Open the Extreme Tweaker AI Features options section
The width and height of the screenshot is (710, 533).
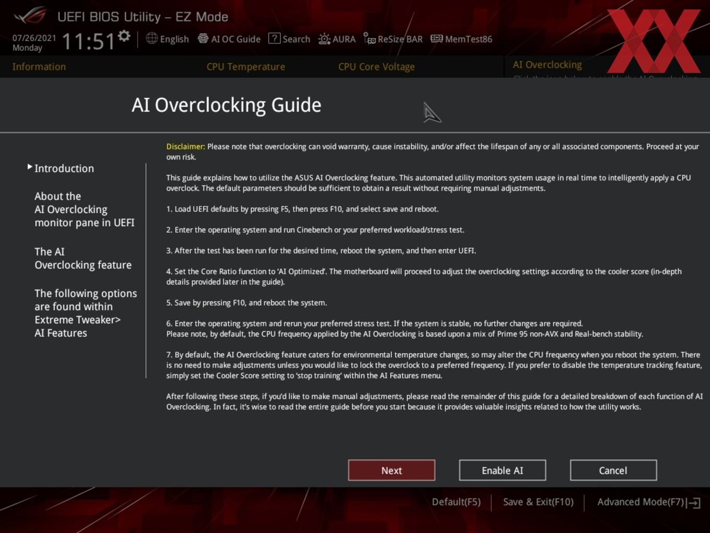coord(86,313)
